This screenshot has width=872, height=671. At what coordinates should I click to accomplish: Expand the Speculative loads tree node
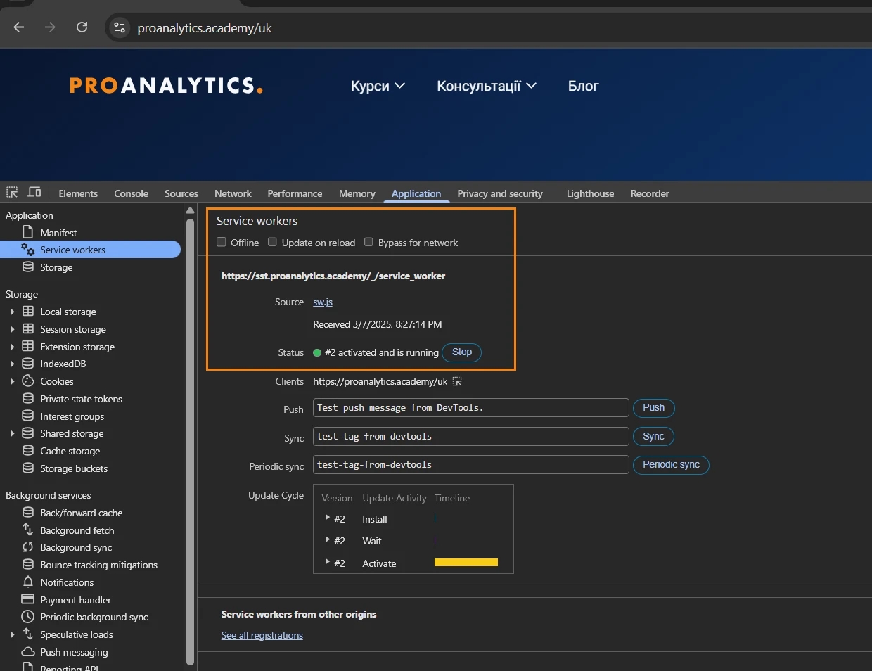click(x=13, y=634)
